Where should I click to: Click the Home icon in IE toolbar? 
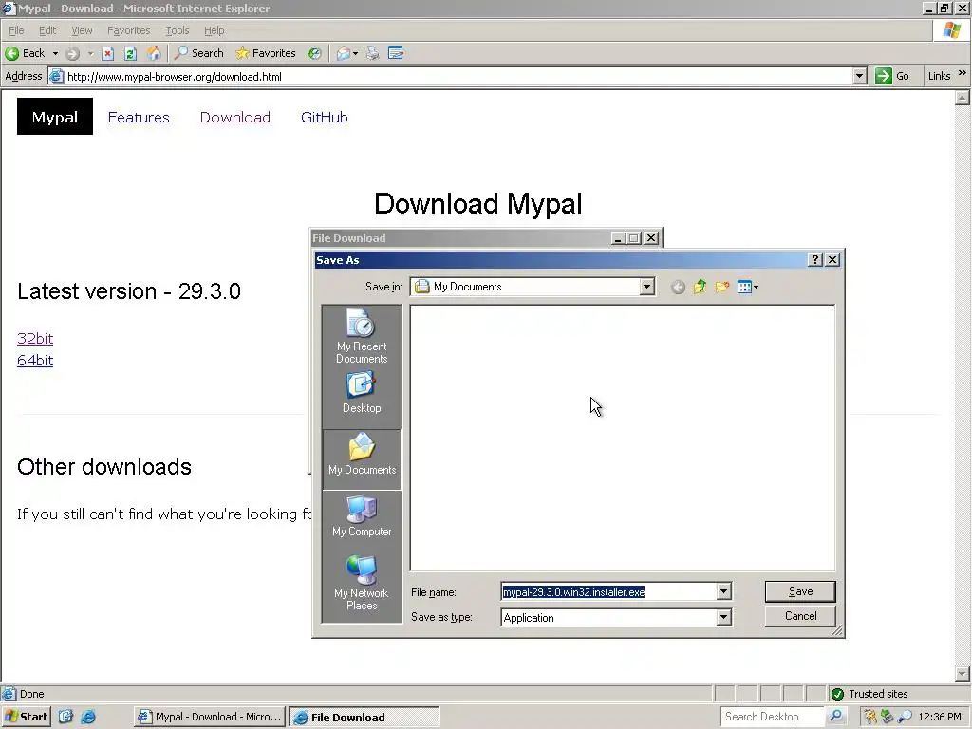pyautogui.click(x=154, y=53)
